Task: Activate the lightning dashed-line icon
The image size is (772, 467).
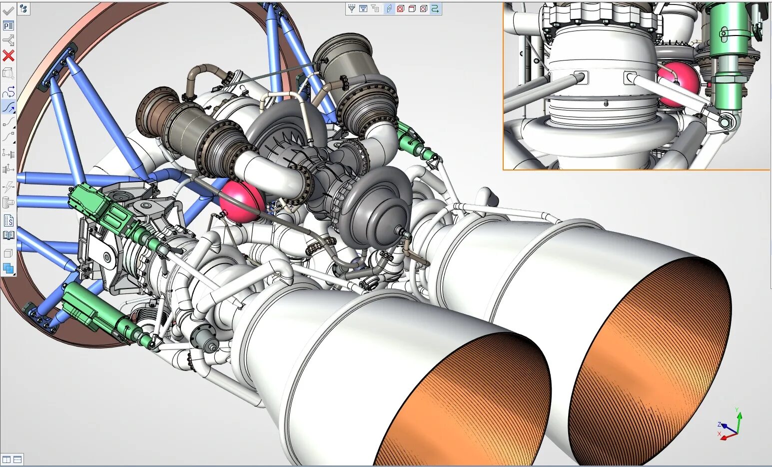Action: (x=8, y=187)
